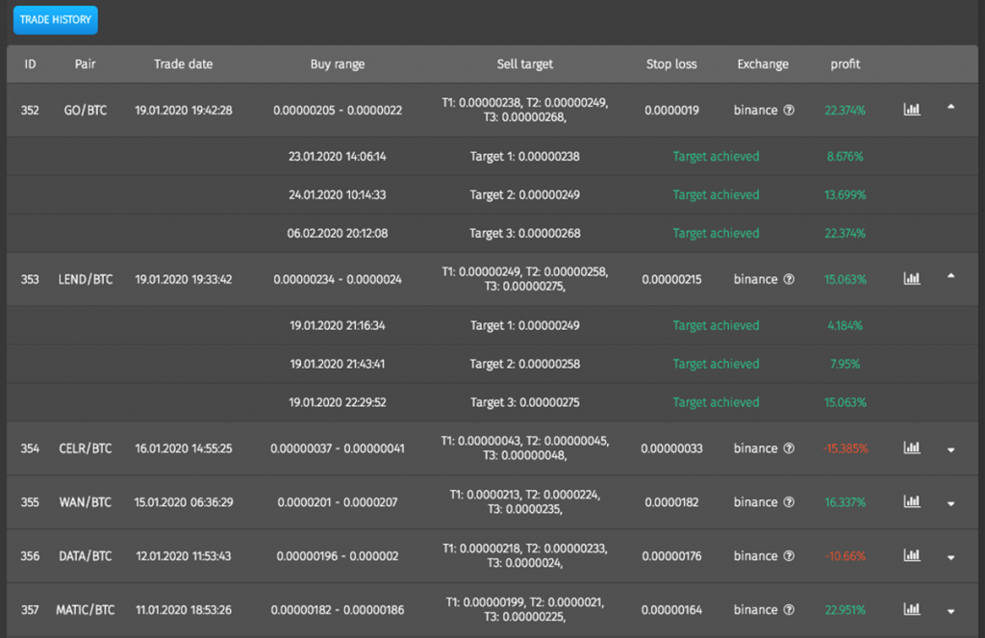Click binance help icon in GO/BTC row
Screen dimensions: 985x638
(x=789, y=110)
